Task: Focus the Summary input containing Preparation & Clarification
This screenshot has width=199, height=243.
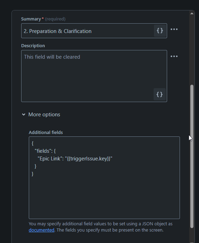Action: coord(87,31)
